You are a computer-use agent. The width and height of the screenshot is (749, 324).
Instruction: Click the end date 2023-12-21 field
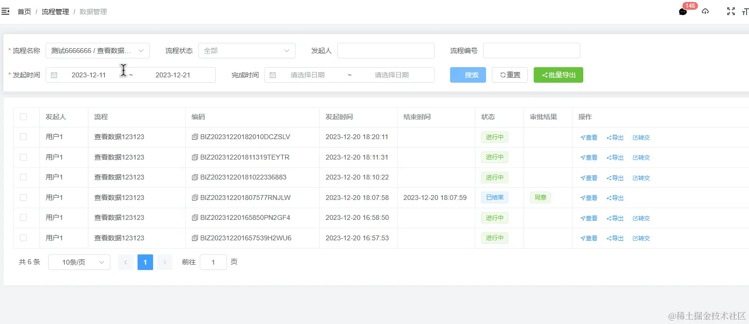tap(173, 75)
